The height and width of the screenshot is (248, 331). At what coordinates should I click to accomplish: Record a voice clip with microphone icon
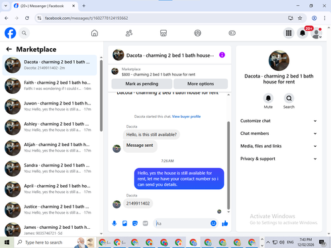[x=115, y=224]
